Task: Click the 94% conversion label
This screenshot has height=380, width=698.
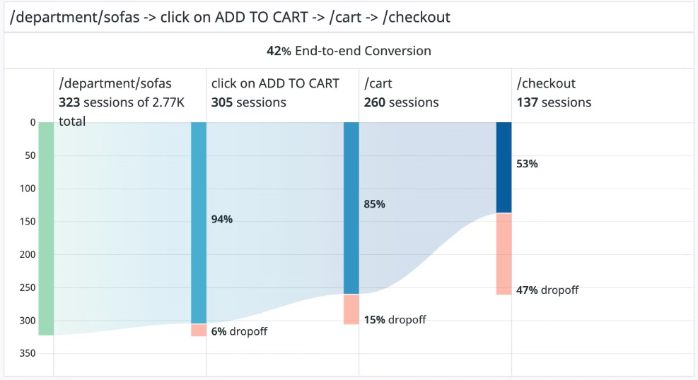Action: click(x=221, y=219)
